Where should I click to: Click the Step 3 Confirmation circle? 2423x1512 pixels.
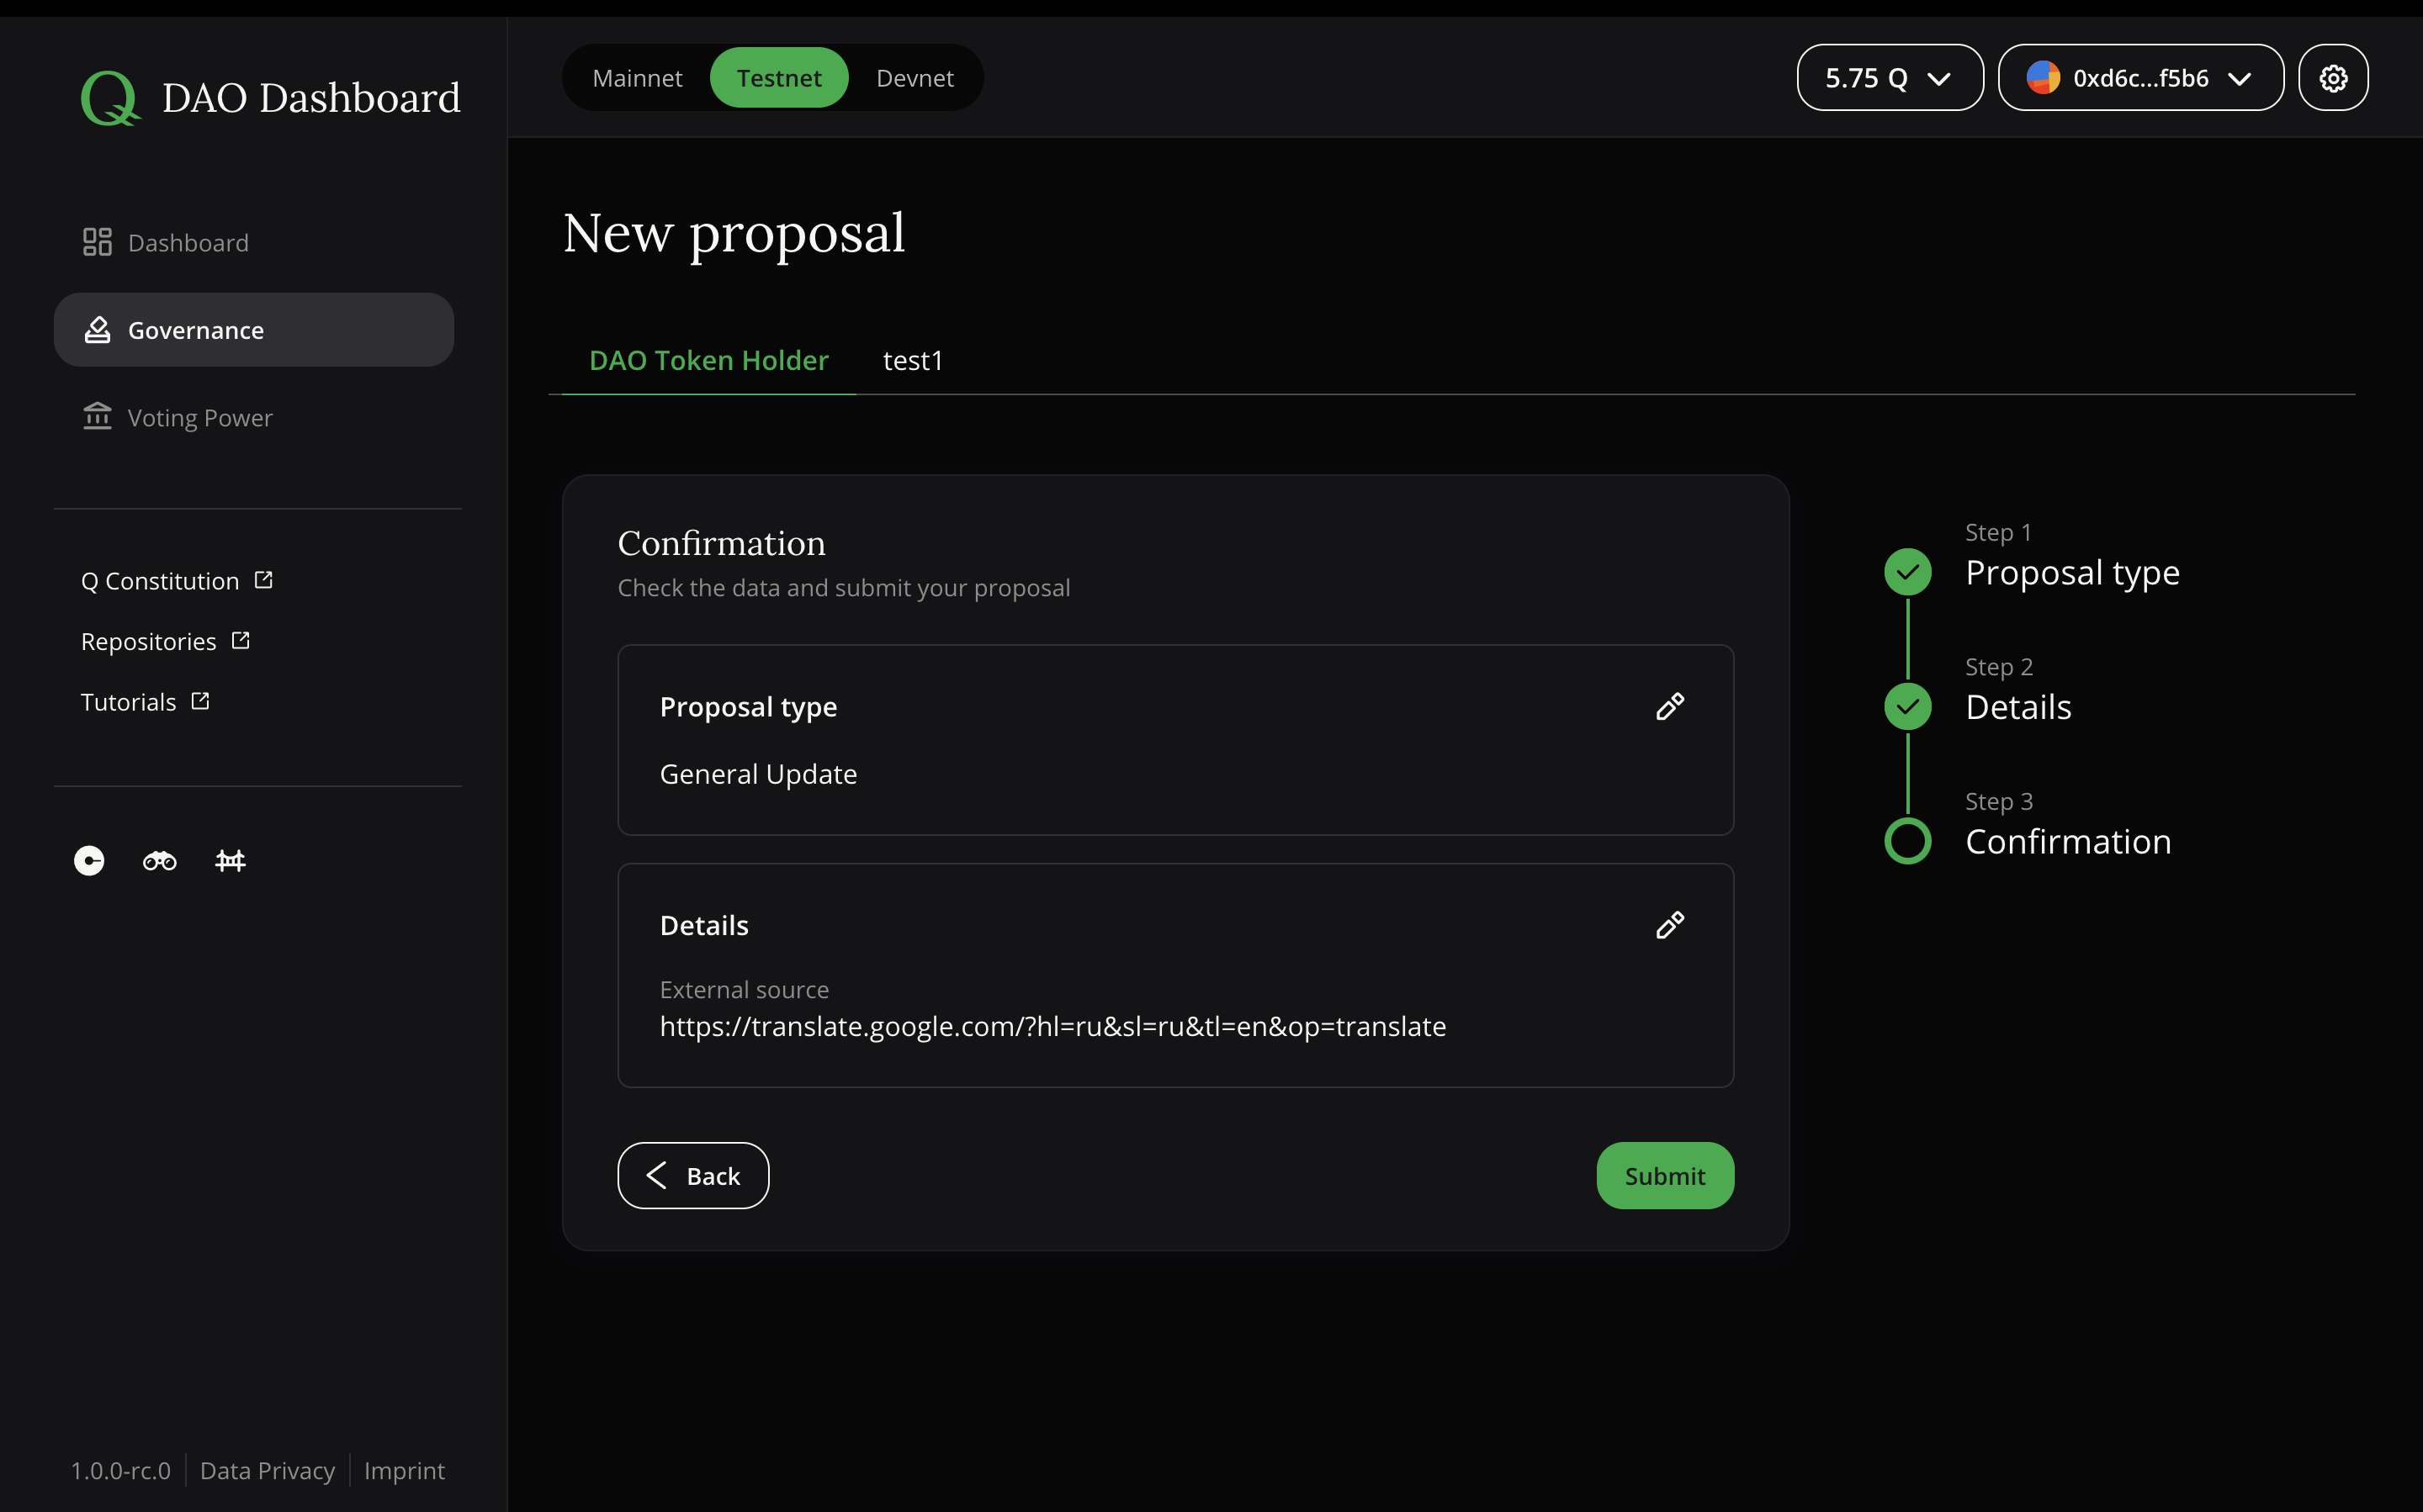tap(1906, 840)
